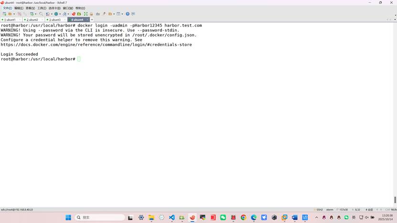Click the globe encoding toolbar icon

(x=56, y=14)
